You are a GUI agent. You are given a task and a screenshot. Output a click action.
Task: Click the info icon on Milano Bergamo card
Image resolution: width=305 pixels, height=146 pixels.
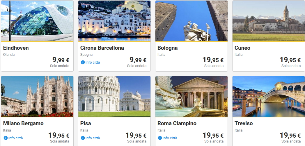[6, 138]
